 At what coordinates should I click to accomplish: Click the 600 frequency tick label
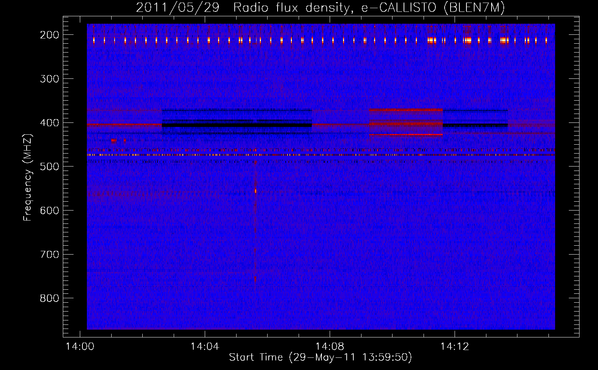coord(49,210)
